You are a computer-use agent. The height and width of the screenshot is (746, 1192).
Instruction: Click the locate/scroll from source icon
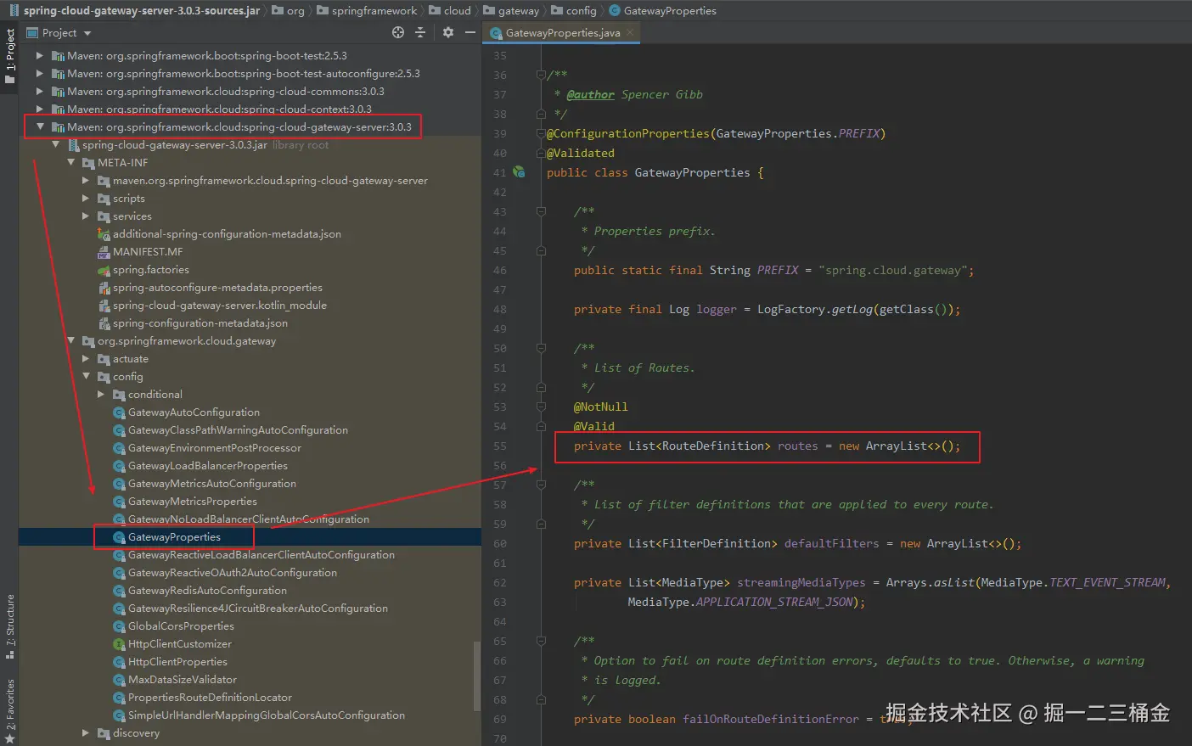398,32
